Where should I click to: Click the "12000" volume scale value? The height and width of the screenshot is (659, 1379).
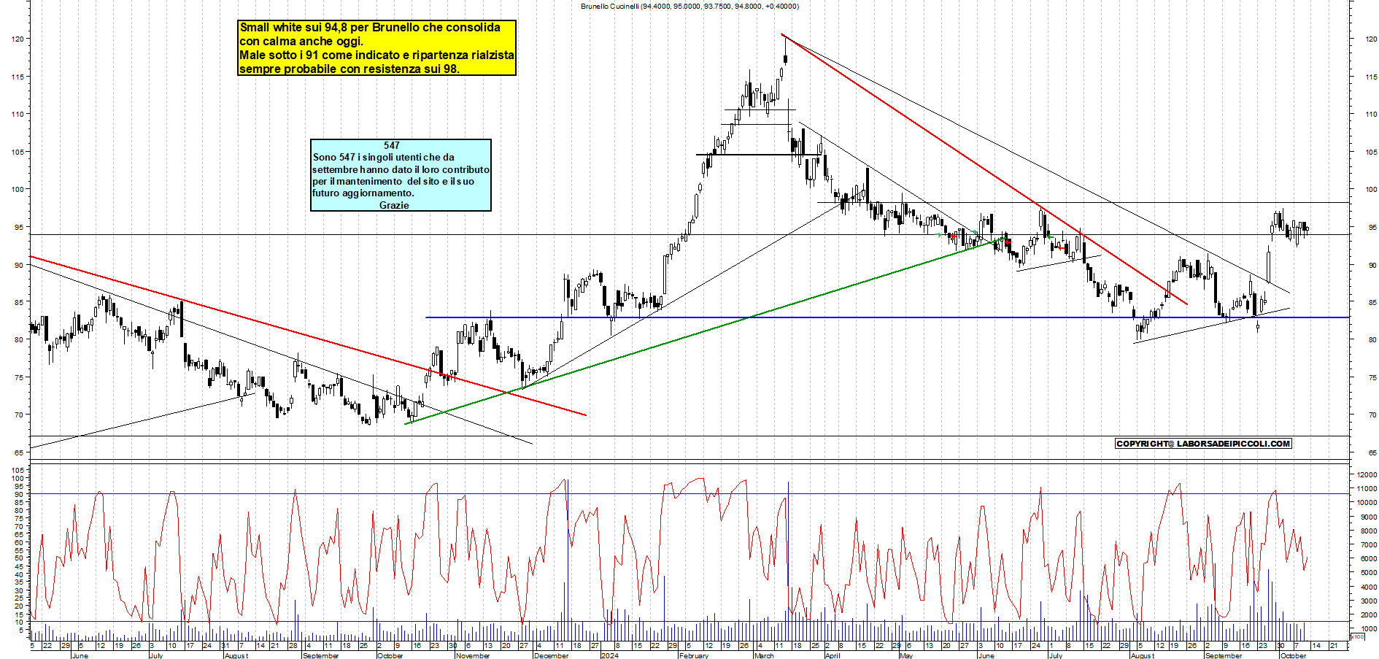click(1367, 474)
